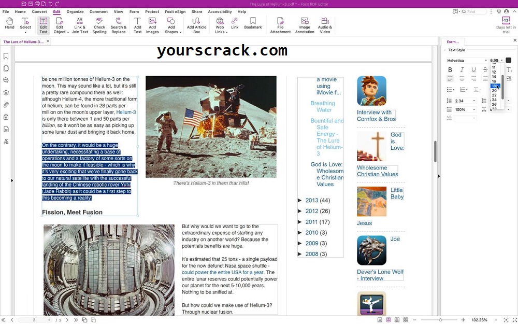Toggle Strikethrough text style
Viewport: 518px width, 324px height.
[x=485, y=70]
